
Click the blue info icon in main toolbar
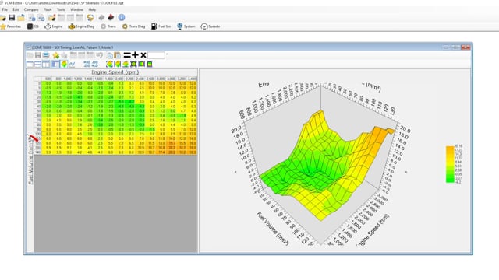[x=122, y=17]
